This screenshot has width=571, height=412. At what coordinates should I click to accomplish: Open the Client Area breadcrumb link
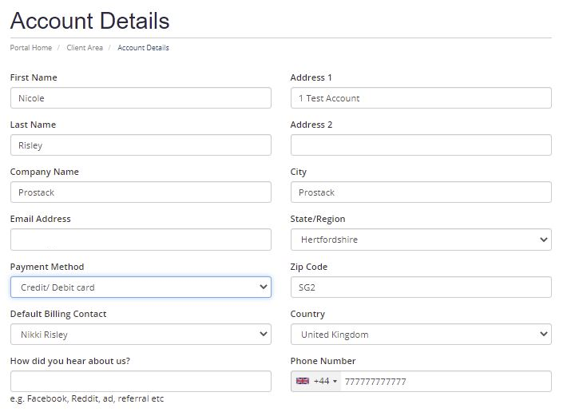click(x=85, y=48)
